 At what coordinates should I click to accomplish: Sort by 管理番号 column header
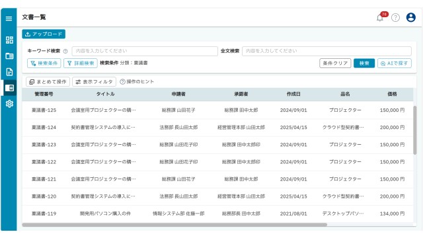tap(44, 94)
